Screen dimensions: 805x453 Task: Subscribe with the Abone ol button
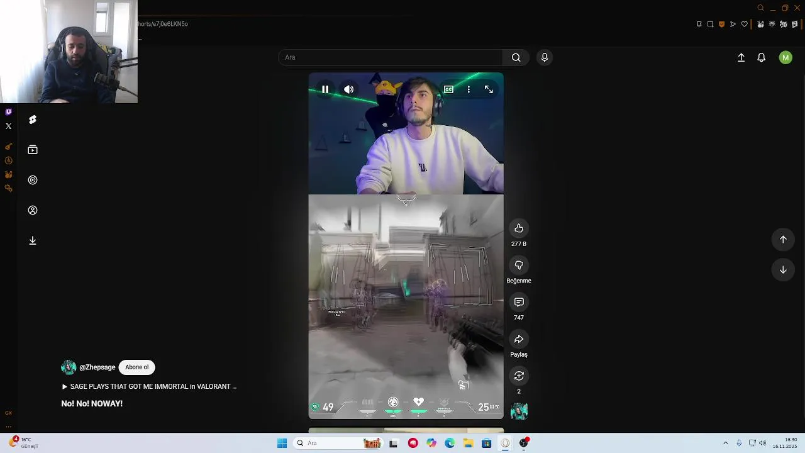(x=136, y=367)
